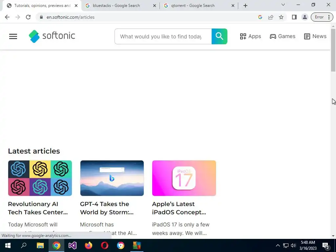The width and height of the screenshot is (336, 252).
Task: Click the Google icon in address bar
Action: pyautogui.click(x=260, y=17)
